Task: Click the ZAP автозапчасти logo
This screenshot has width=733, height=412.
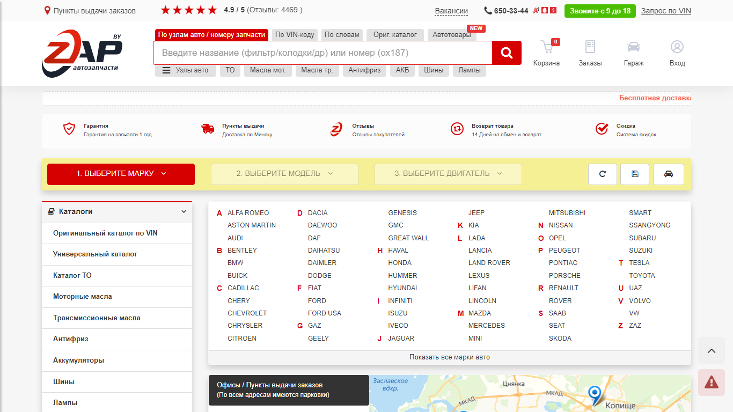Action: pos(82,53)
